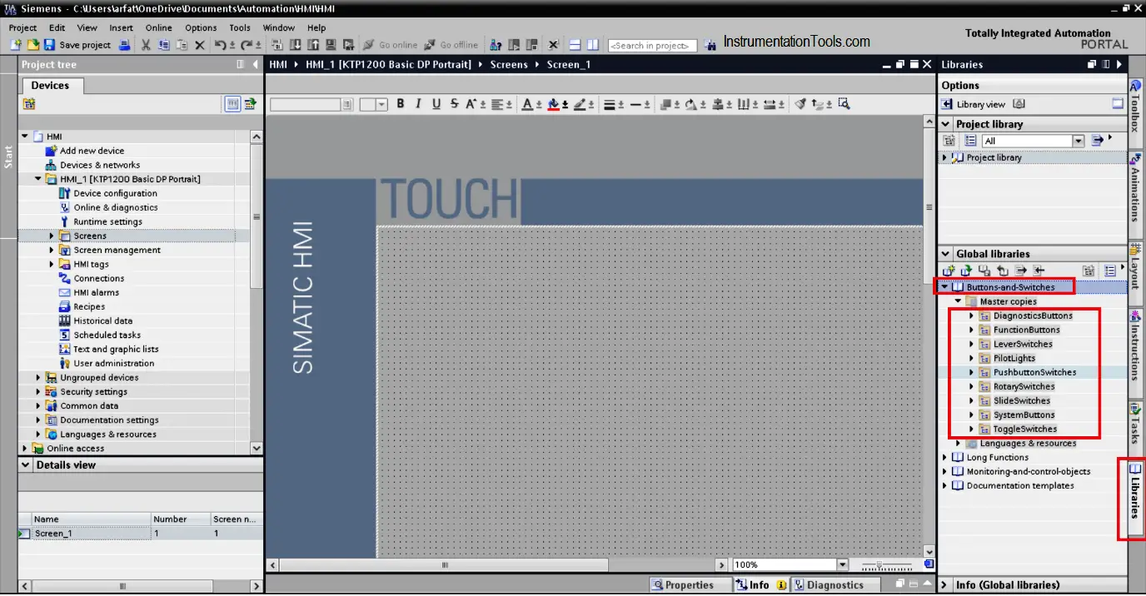This screenshot has height=596, width=1146.
Task: Click the Split editor vertically icon
Action: [x=592, y=45]
